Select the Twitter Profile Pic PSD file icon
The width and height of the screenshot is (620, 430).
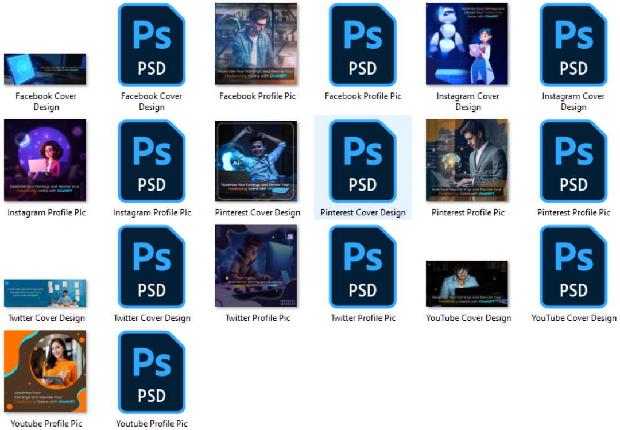pos(363,267)
